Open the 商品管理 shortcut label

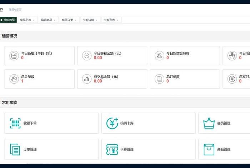(224, 149)
